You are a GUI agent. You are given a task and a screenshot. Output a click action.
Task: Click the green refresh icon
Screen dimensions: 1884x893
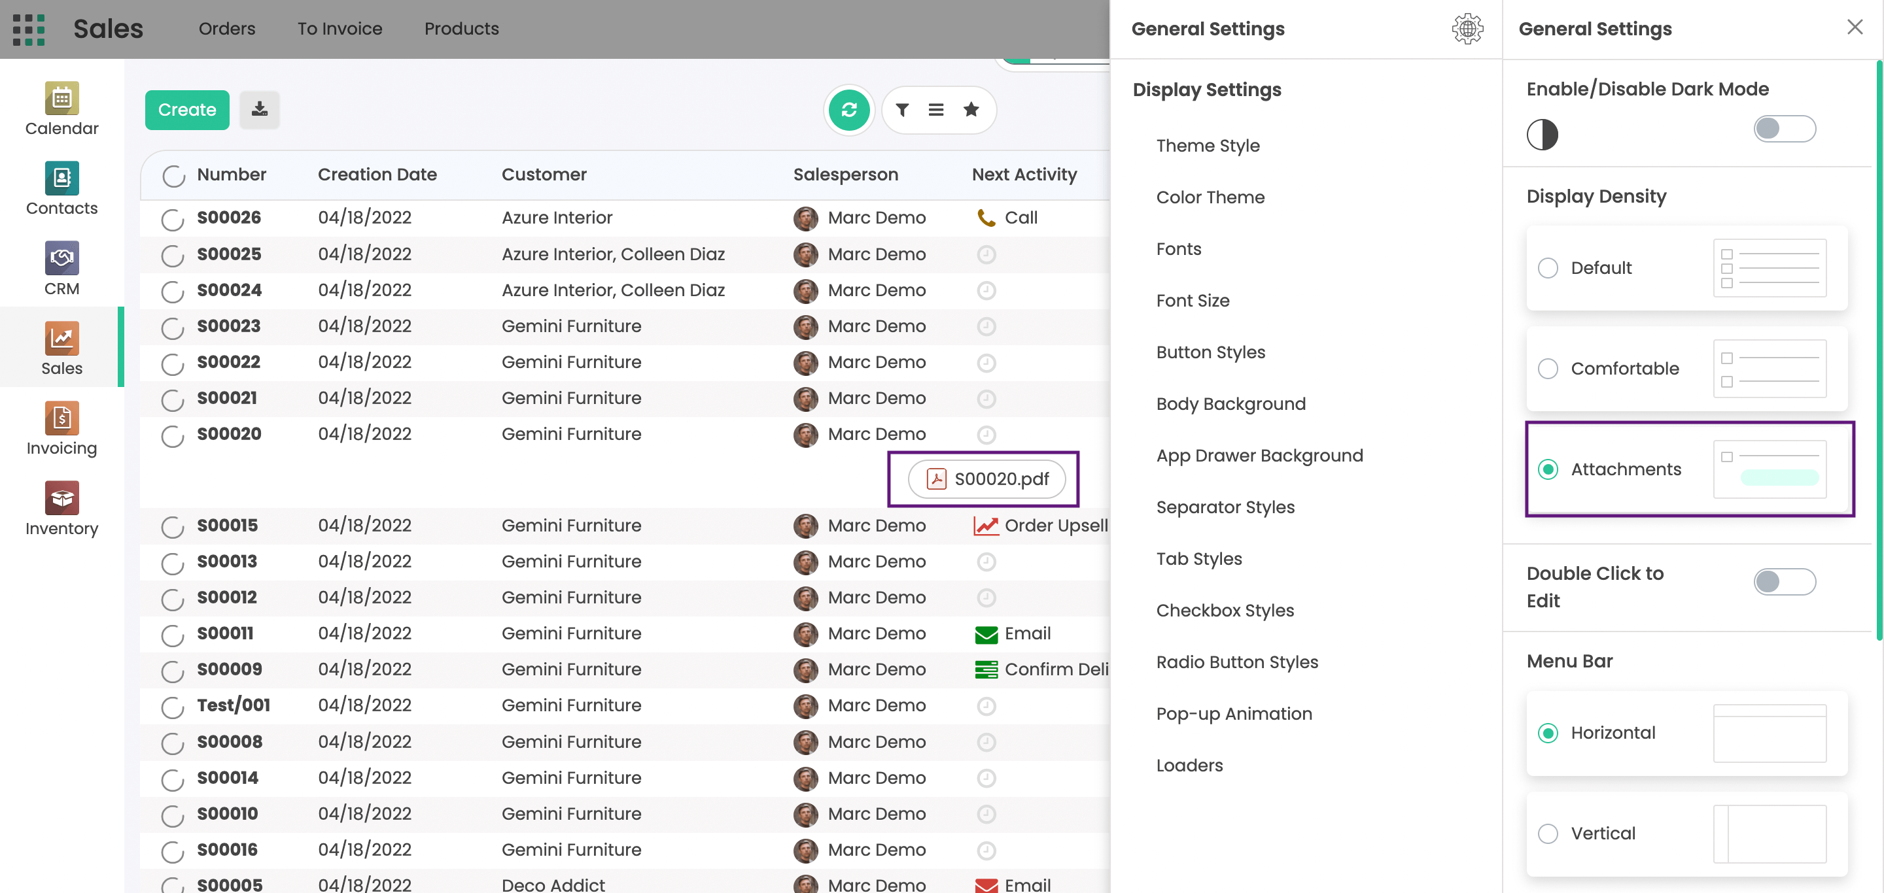point(848,110)
